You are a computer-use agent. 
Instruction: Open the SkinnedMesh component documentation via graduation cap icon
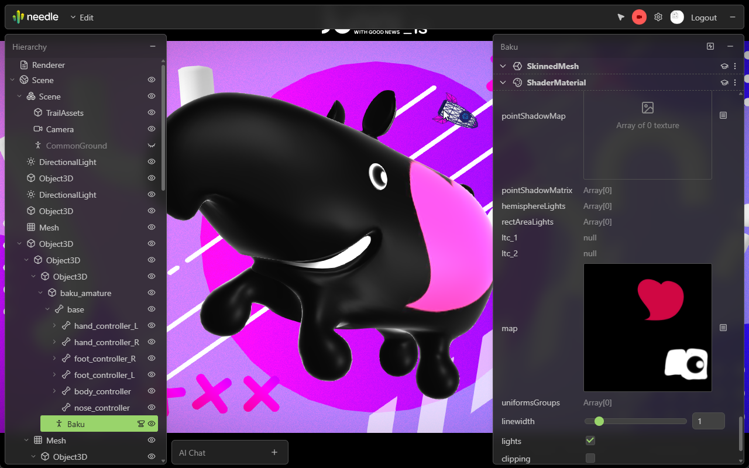pyautogui.click(x=724, y=66)
